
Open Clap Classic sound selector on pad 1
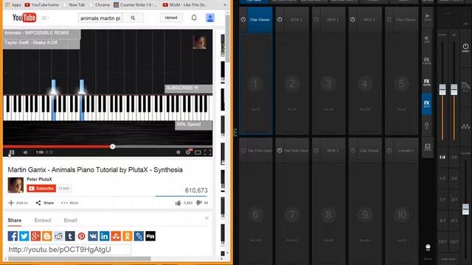[260, 20]
